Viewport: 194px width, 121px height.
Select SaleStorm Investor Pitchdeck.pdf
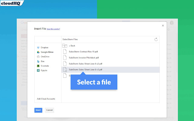tap(84, 58)
